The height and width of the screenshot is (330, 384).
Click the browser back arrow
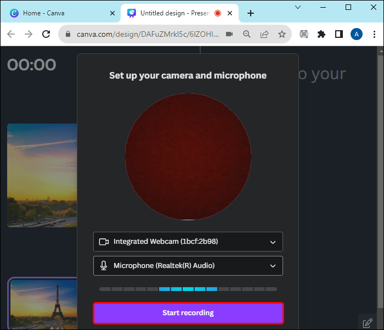tap(11, 34)
